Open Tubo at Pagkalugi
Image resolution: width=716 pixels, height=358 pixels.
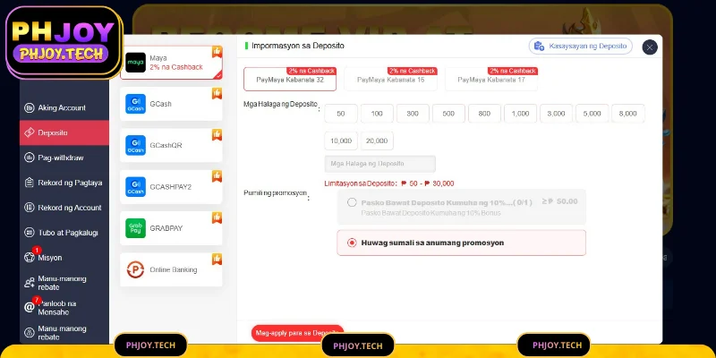[x=64, y=233]
